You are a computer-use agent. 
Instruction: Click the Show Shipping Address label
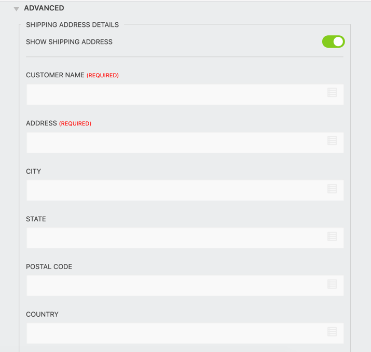[69, 42]
